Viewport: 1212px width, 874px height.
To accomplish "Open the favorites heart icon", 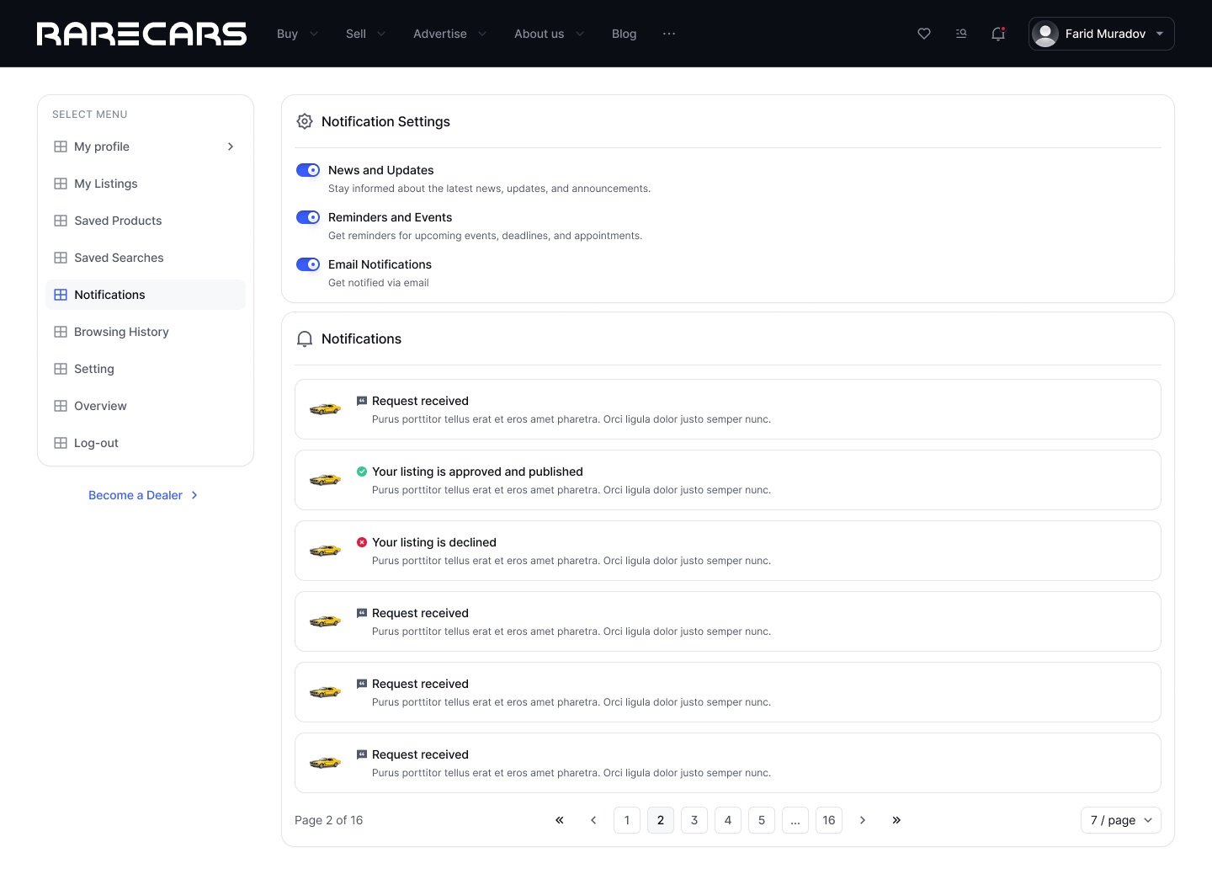I will pos(924,34).
